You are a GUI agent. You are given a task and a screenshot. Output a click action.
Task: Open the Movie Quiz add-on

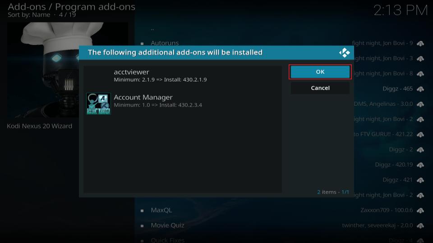[x=167, y=225]
